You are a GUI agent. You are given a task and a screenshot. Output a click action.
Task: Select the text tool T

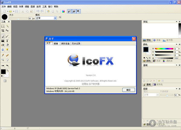7,41
